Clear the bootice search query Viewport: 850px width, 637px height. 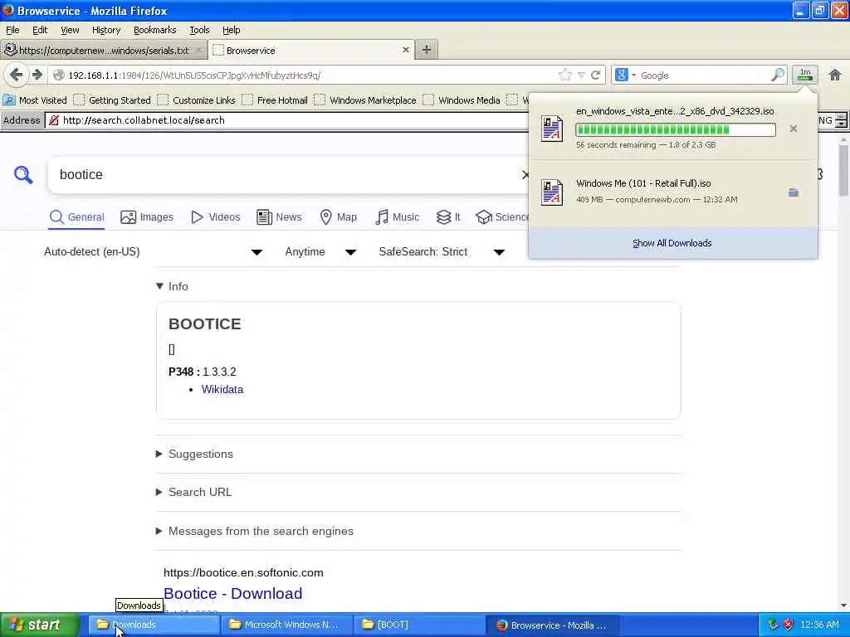coord(525,174)
